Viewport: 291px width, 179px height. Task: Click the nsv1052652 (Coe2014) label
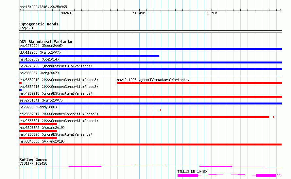pyautogui.click(x=39, y=59)
